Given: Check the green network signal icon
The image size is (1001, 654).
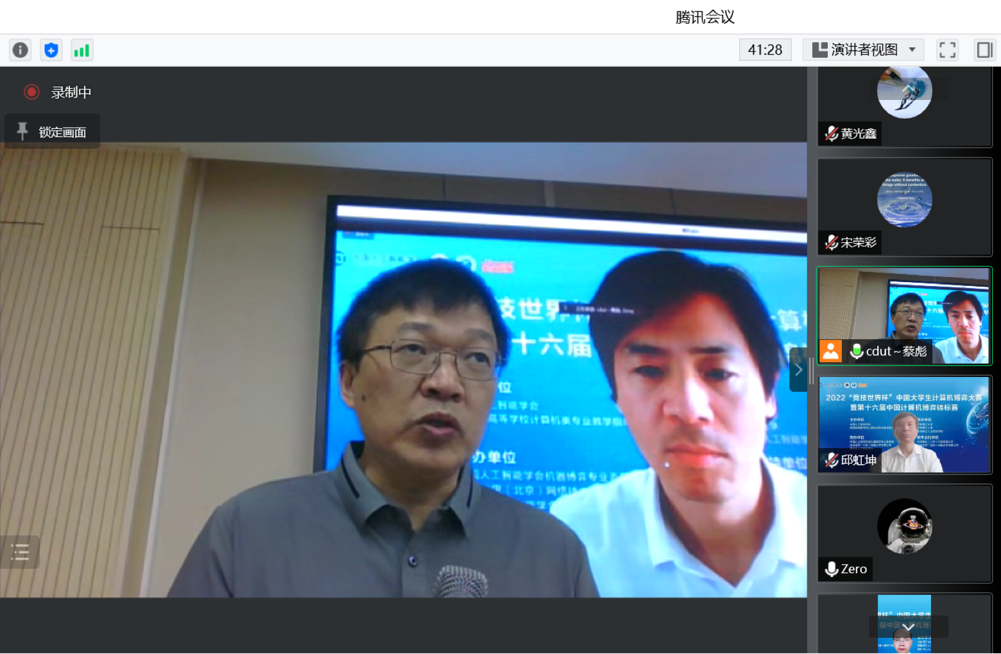Looking at the screenshot, I should click(x=81, y=50).
